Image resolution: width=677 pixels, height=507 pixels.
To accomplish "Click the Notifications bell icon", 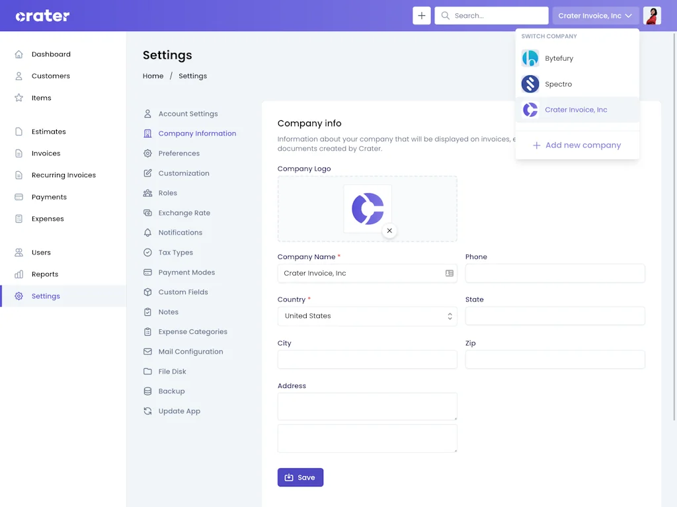I will (147, 233).
